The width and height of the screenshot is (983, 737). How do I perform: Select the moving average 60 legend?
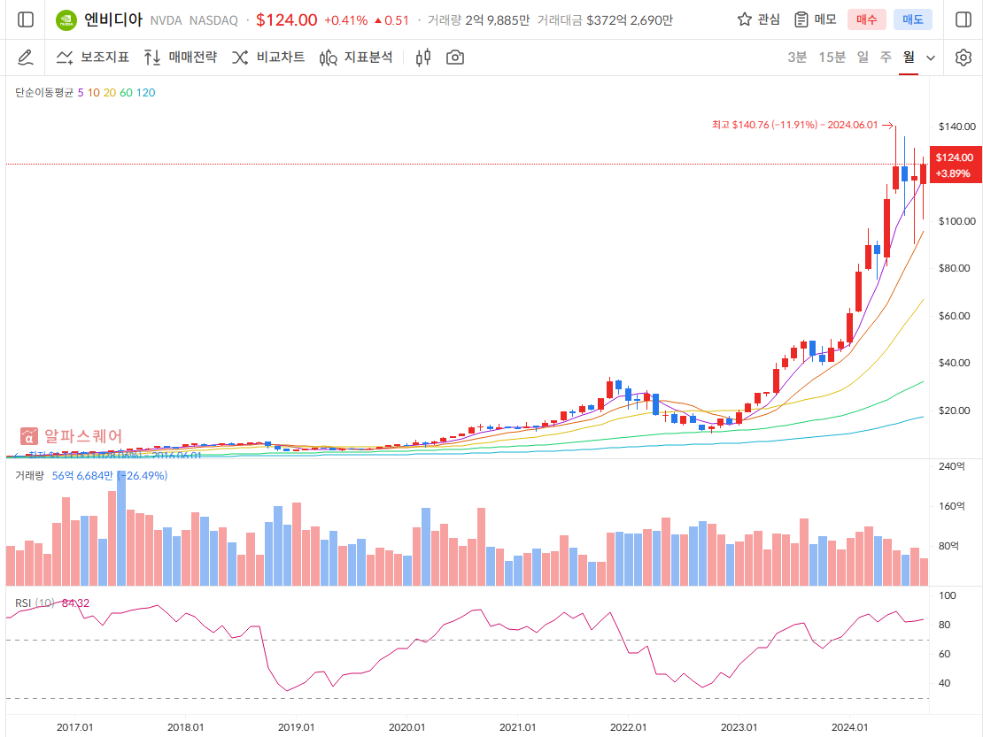click(126, 93)
